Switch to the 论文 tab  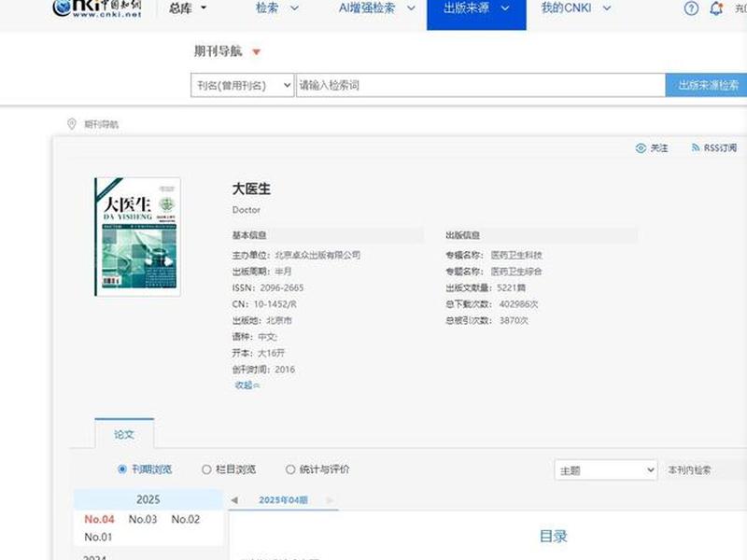tap(124, 434)
